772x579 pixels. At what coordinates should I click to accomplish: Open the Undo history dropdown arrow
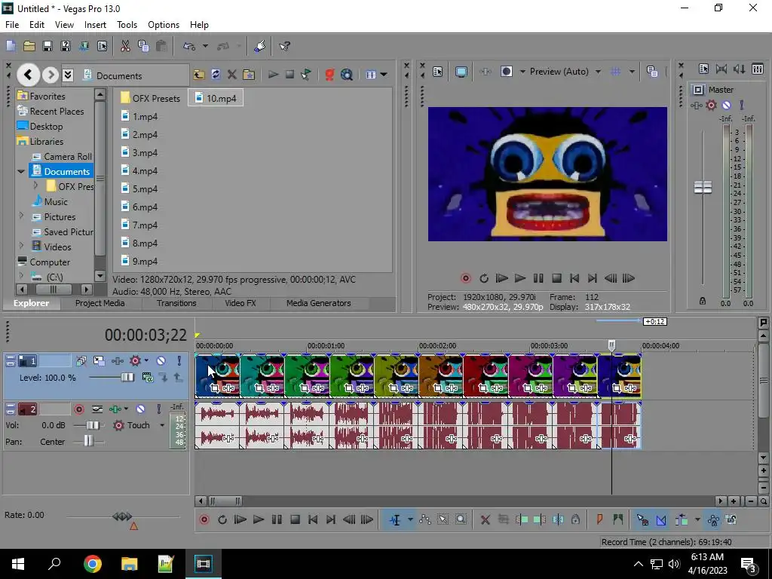tap(205, 46)
